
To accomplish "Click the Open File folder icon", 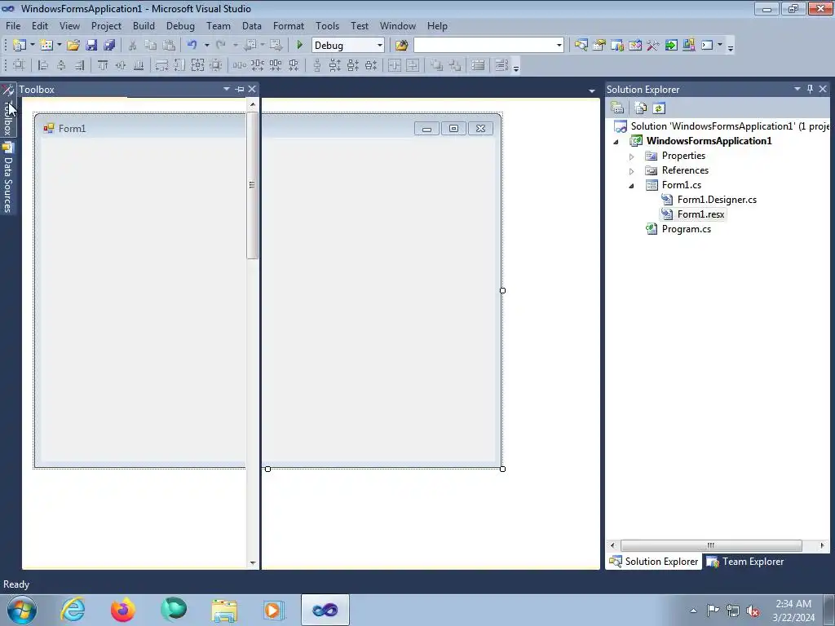I will 73,46.
